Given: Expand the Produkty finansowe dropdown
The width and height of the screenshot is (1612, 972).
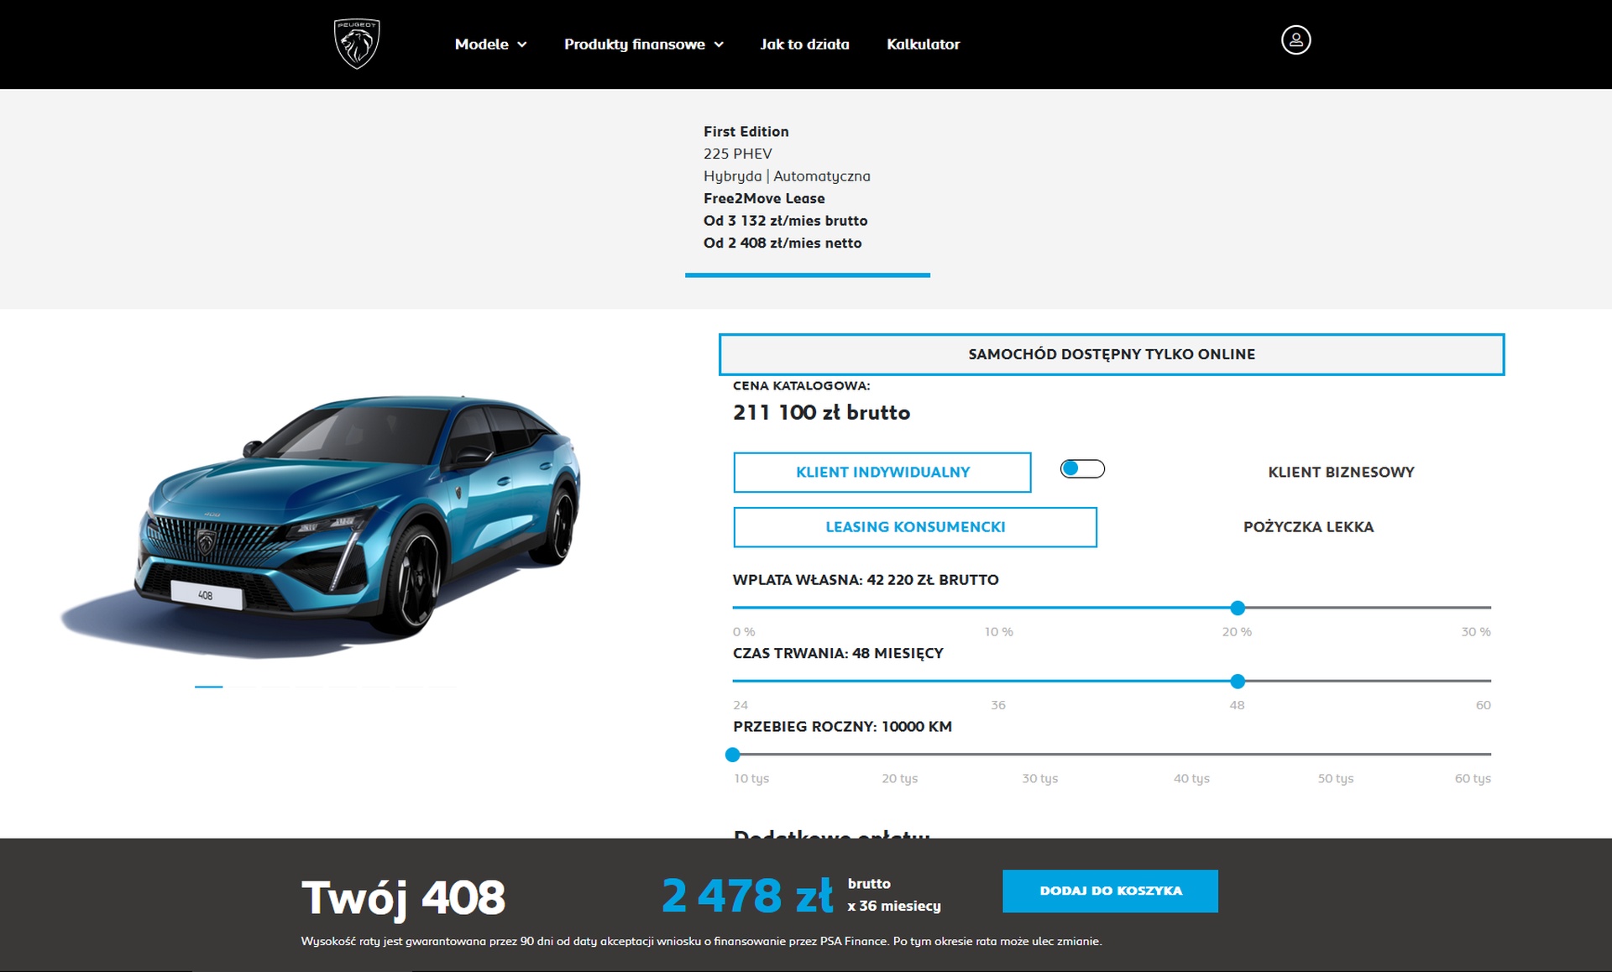Looking at the screenshot, I should point(643,44).
